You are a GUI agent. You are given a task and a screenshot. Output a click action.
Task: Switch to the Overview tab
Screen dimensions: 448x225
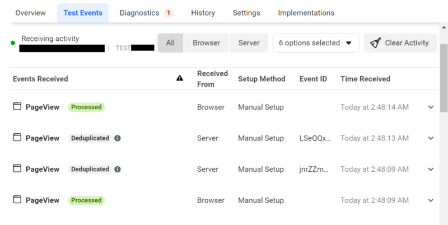click(x=30, y=13)
